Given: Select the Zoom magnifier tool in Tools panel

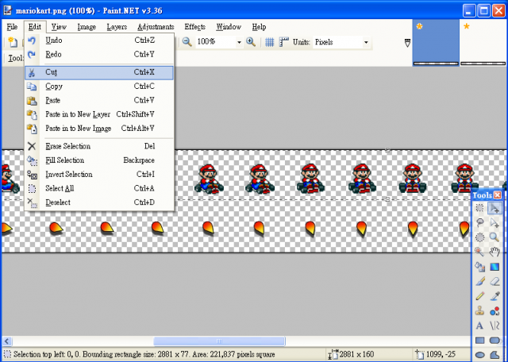Looking at the screenshot, I should (495, 237).
